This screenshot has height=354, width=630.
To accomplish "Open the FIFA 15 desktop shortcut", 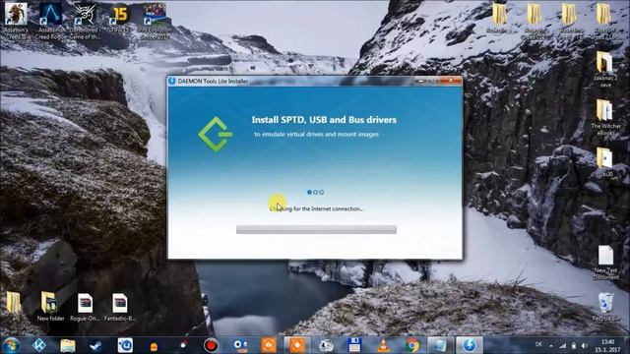I will pos(119,20).
